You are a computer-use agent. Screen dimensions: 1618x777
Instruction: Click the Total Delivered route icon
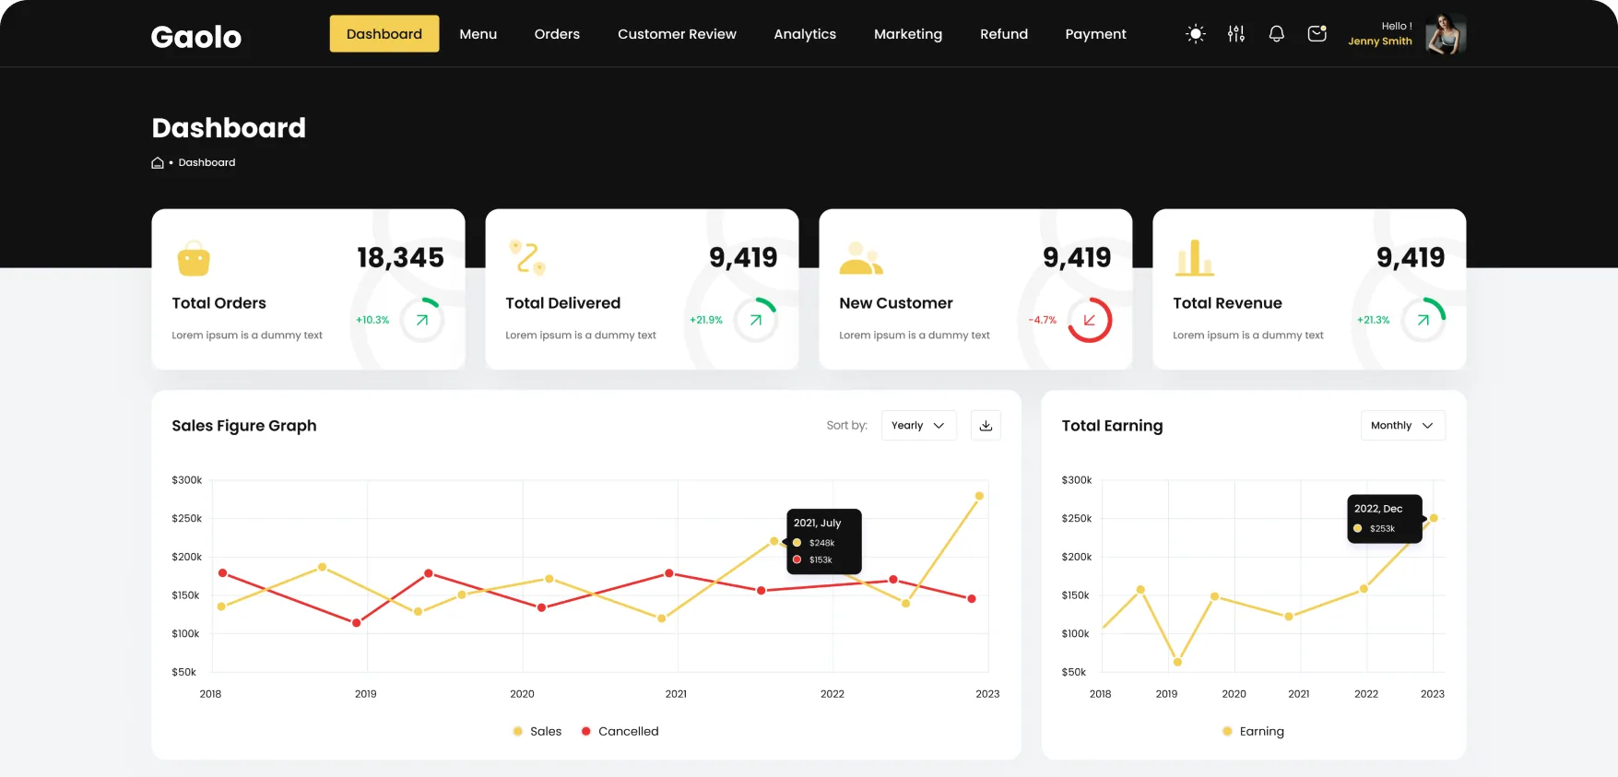(527, 257)
